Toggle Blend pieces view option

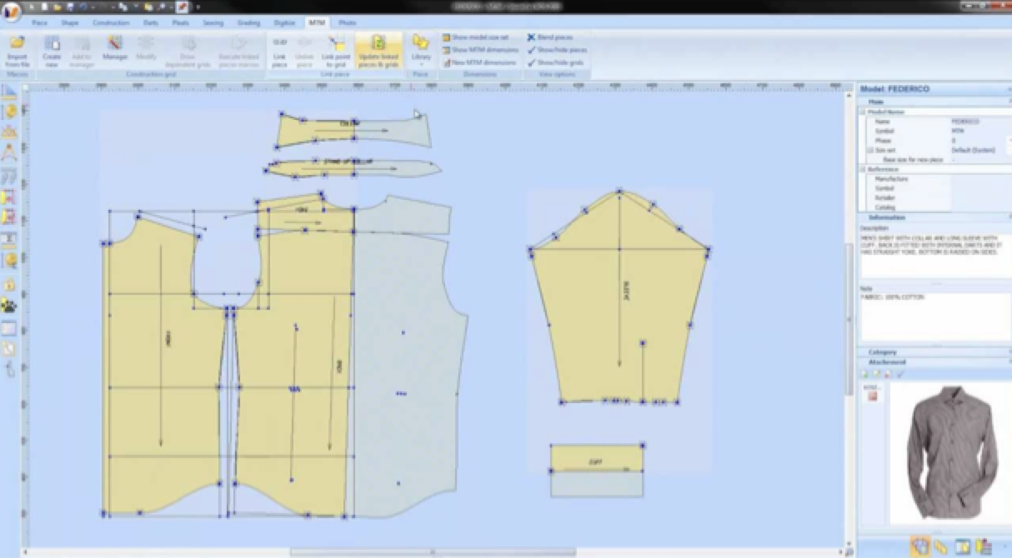[x=551, y=37]
